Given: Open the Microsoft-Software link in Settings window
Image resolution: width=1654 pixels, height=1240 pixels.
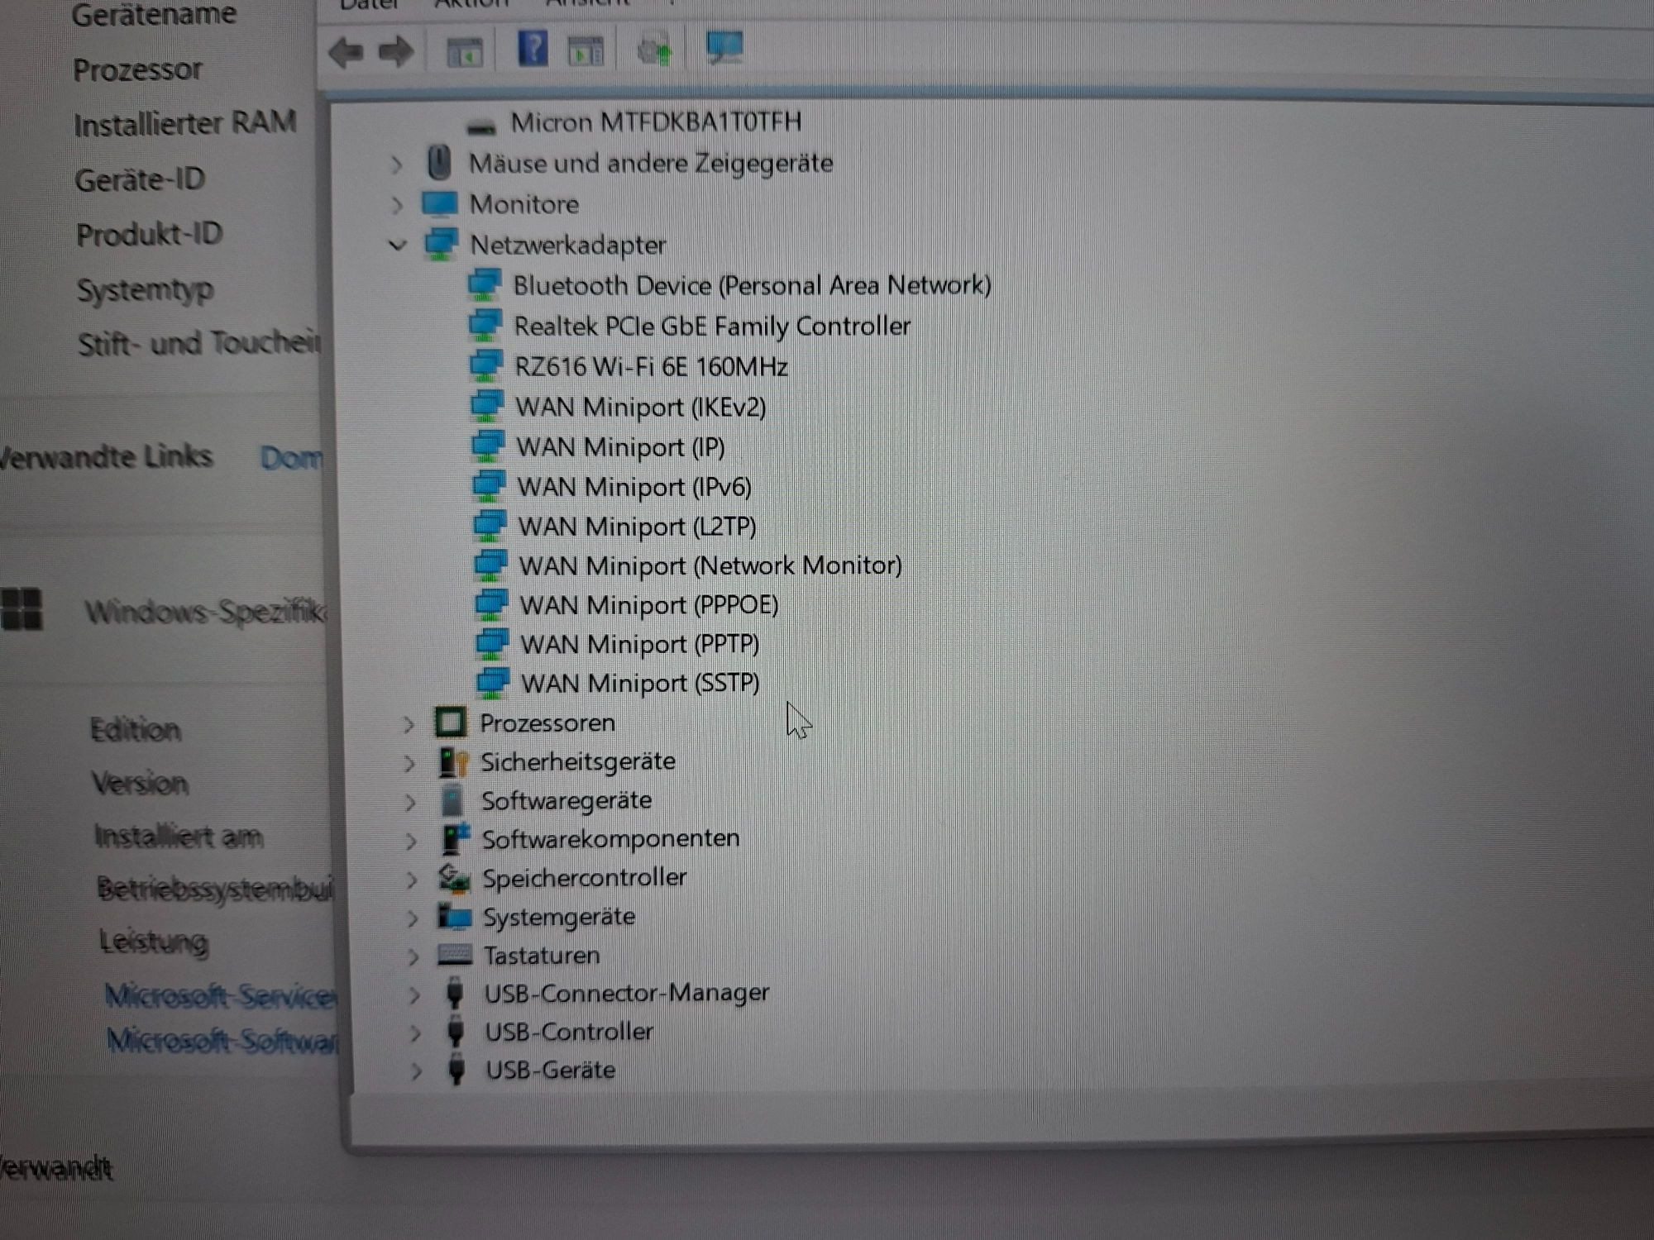Looking at the screenshot, I should tap(222, 1040).
